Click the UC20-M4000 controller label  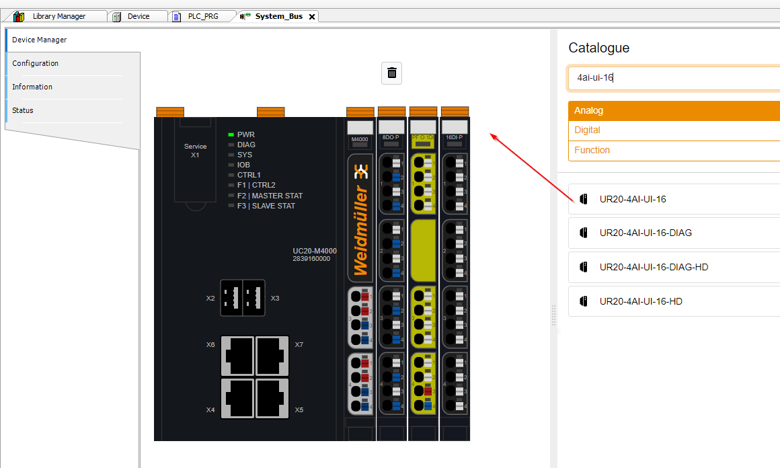(315, 251)
